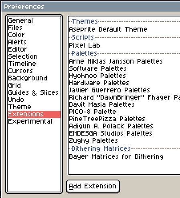Select Aseprite Default Theme extension

124,29
